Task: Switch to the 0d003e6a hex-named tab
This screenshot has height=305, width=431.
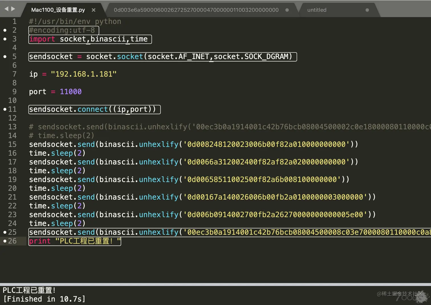Action: pos(196,10)
